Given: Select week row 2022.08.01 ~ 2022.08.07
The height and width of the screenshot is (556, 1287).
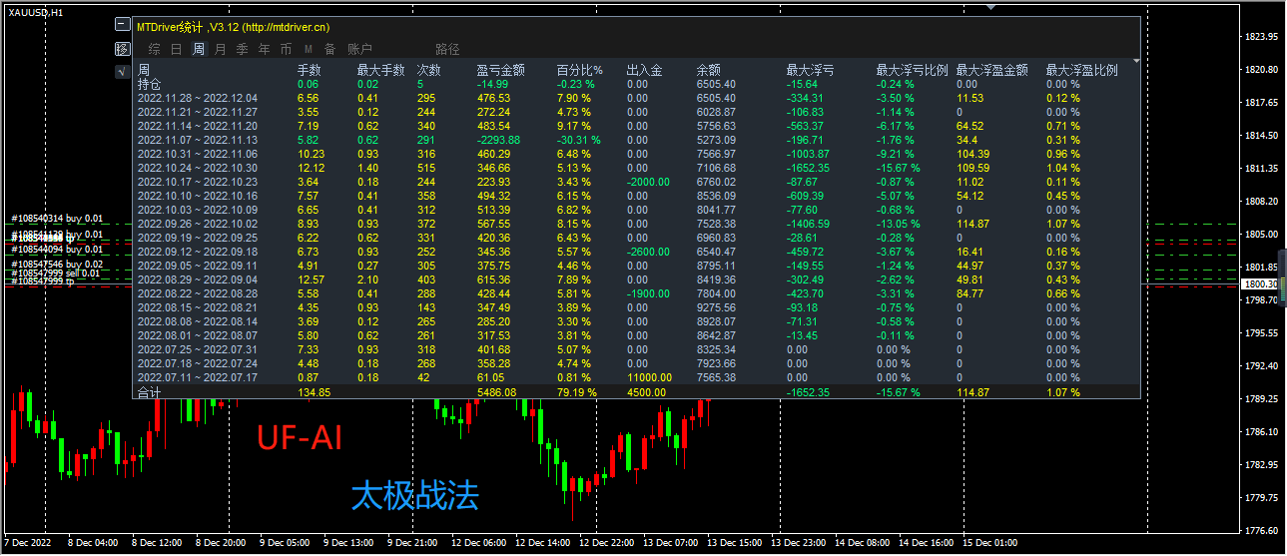Looking at the screenshot, I should click(197, 335).
